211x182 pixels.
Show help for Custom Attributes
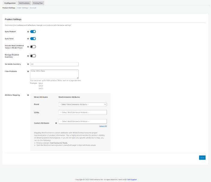pyautogui.click(x=56, y=123)
